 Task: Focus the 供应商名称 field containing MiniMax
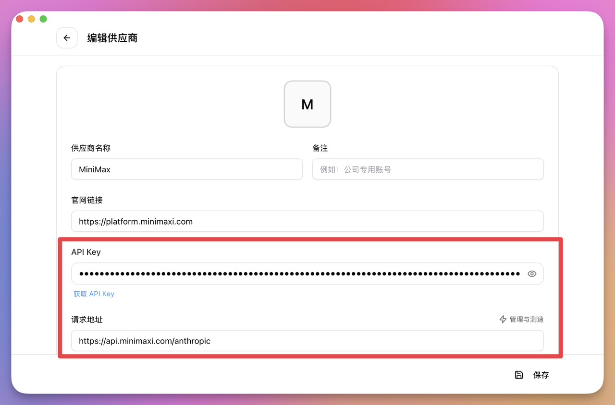pyautogui.click(x=187, y=169)
